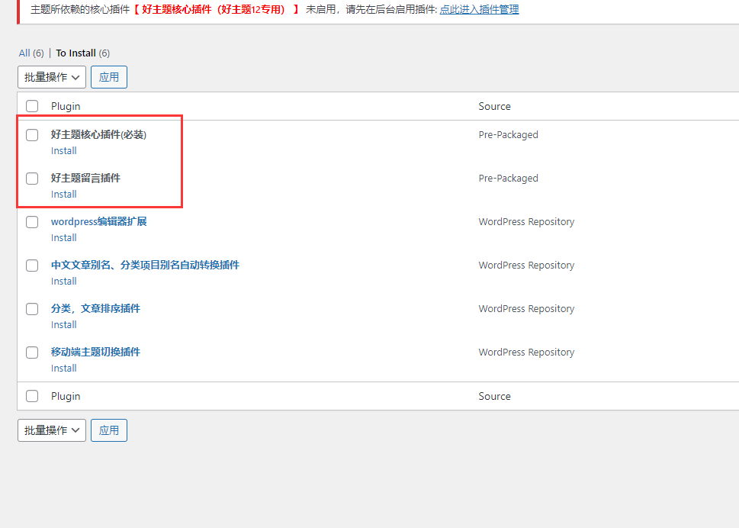Check the 好主题核心插件(必装) checkbox
Screen dimensions: 739x528
[x=32, y=135]
